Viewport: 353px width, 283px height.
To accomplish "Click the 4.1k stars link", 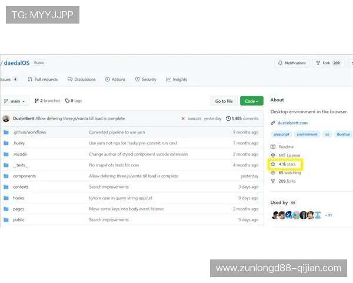I will 287,164.
